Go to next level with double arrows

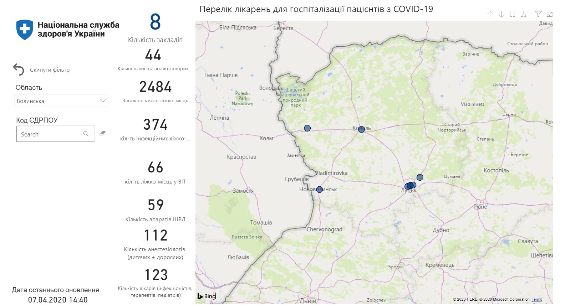pyautogui.click(x=512, y=14)
